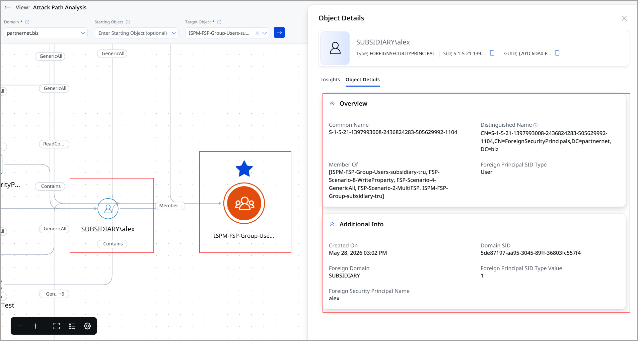Expand the Target Object dropdown chevron
The height and width of the screenshot is (341, 638).
coord(265,33)
